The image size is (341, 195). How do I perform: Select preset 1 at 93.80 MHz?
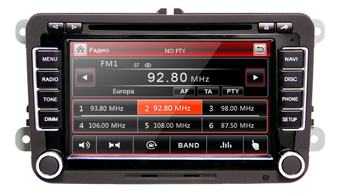pos(105,108)
